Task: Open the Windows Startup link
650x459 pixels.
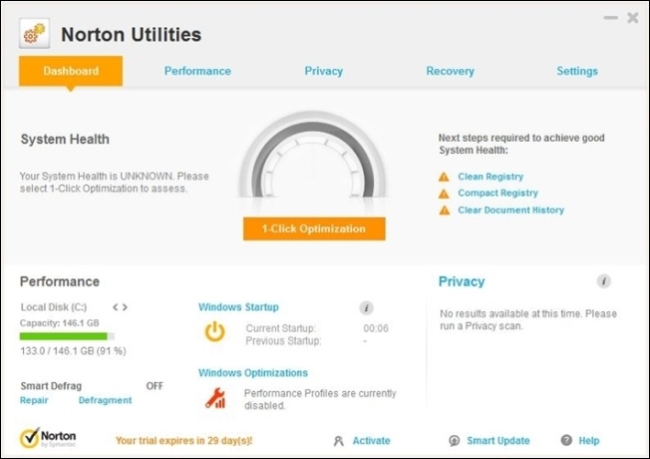Action: 238,307
